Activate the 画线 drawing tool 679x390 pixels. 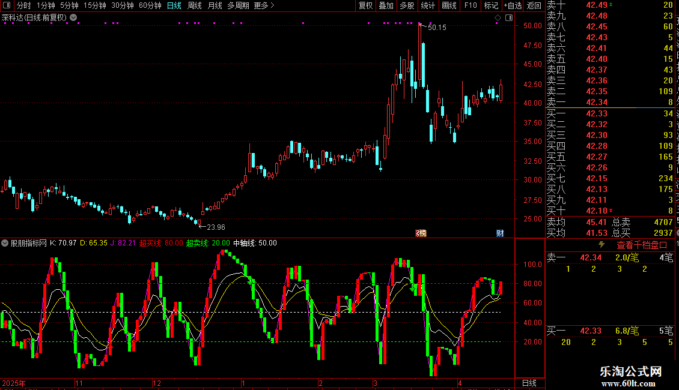coord(449,5)
